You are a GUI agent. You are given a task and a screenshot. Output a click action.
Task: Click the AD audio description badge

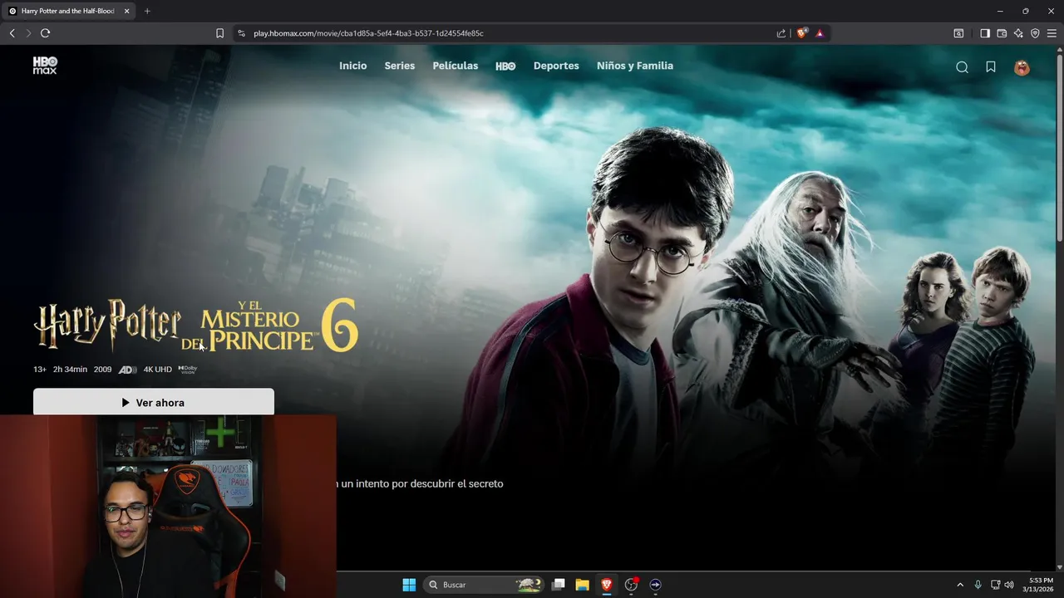pos(127,370)
